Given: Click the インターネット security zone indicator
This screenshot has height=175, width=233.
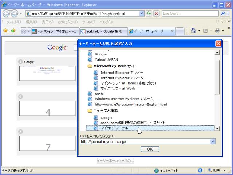Looking at the screenshot, I should coord(166,170).
